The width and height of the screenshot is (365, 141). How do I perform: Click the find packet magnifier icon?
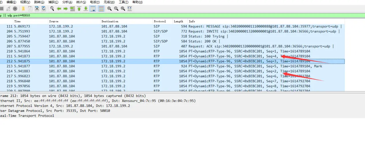click(52, 9)
